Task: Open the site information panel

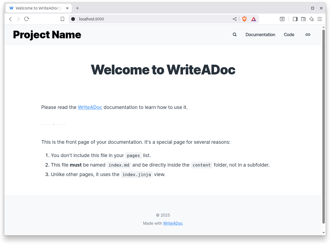Action: click(72, 19)
